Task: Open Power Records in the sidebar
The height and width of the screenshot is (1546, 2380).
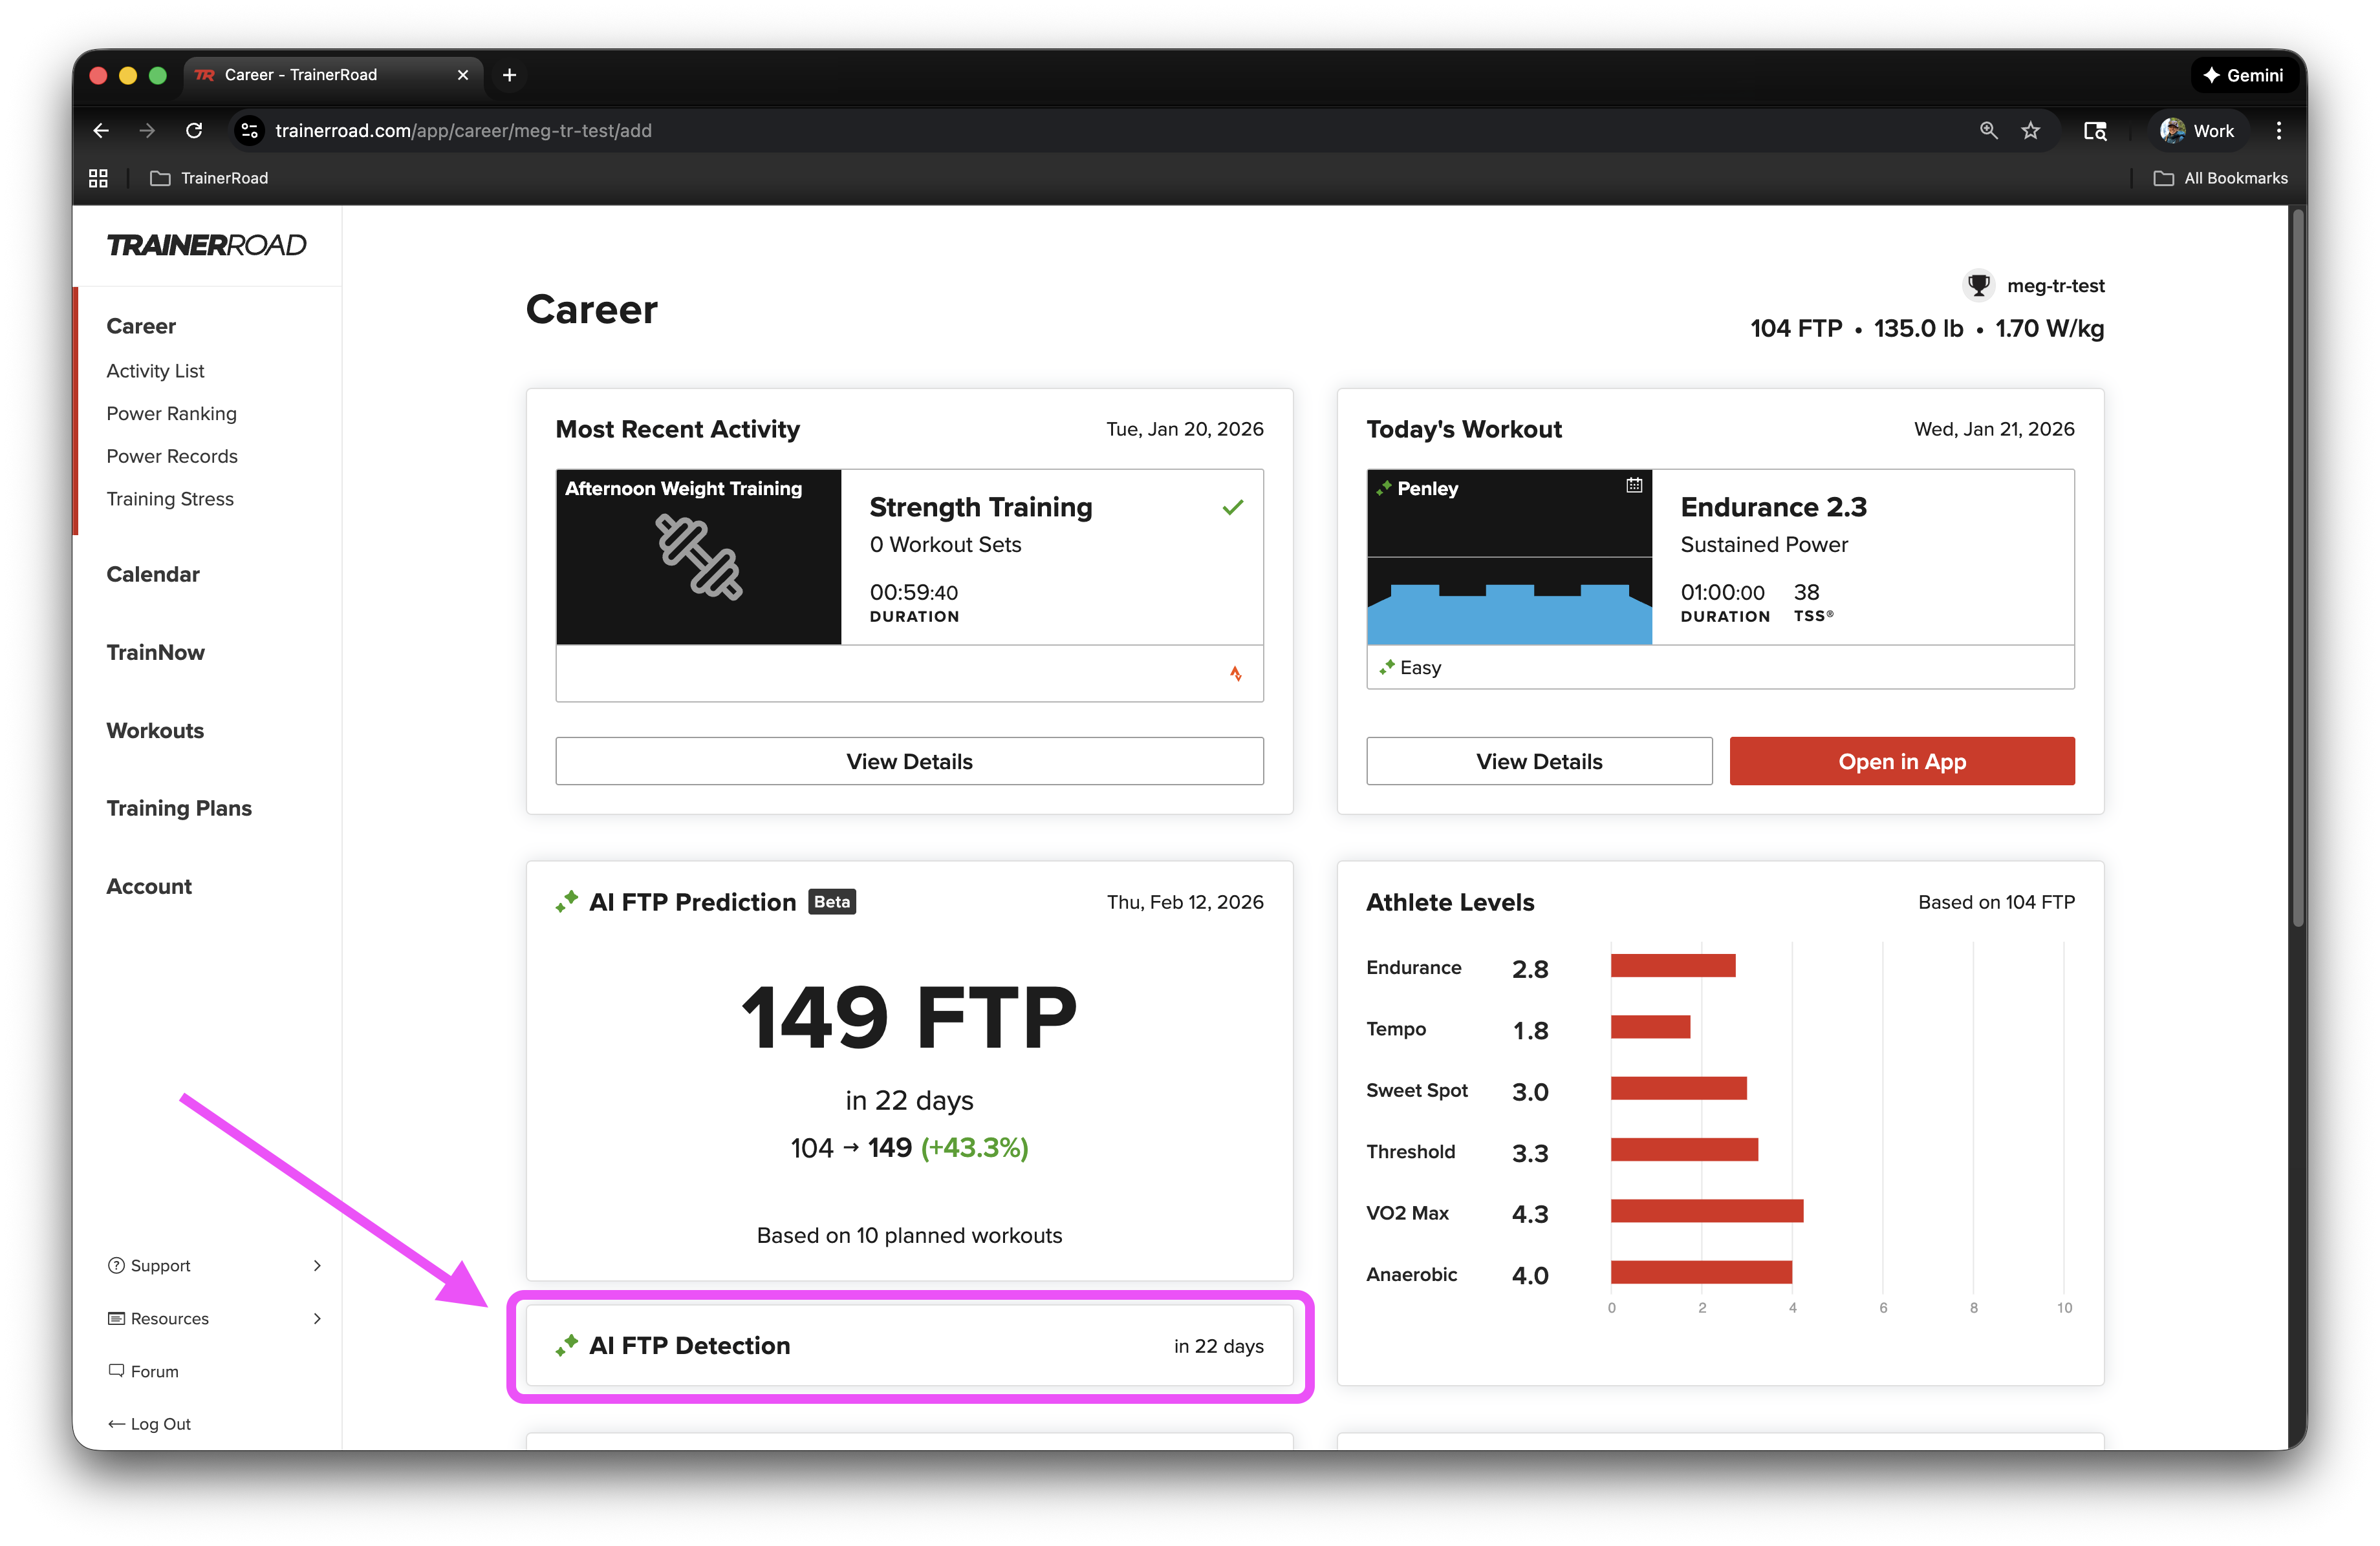Action: 172,456
